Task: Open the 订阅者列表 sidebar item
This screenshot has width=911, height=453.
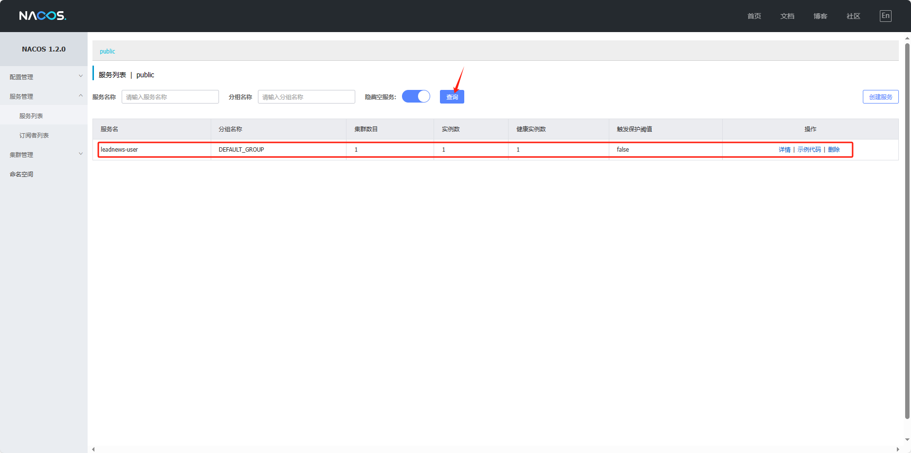Action: [x=34, y=135]
